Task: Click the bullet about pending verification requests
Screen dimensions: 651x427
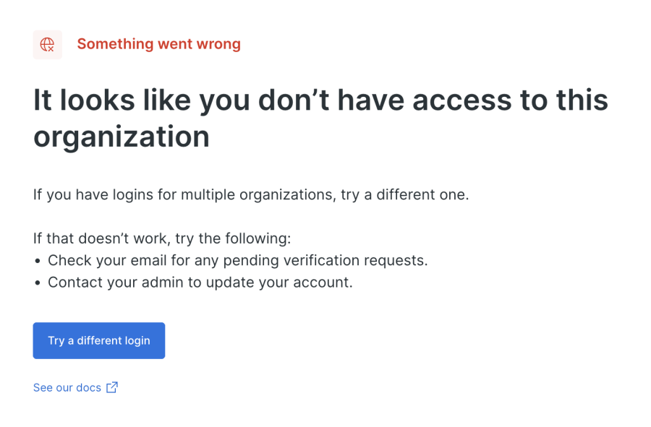Action: [x=233, y=260]
